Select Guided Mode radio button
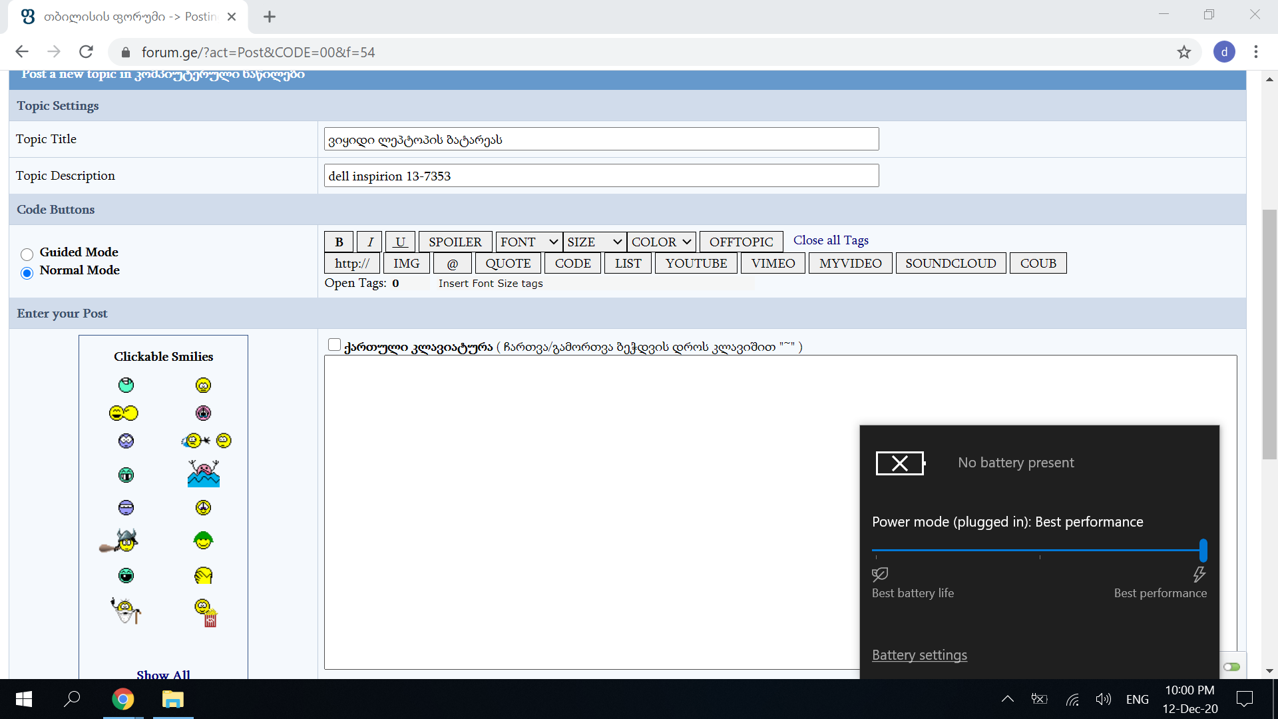1278x719 pixels. point(27,254)
